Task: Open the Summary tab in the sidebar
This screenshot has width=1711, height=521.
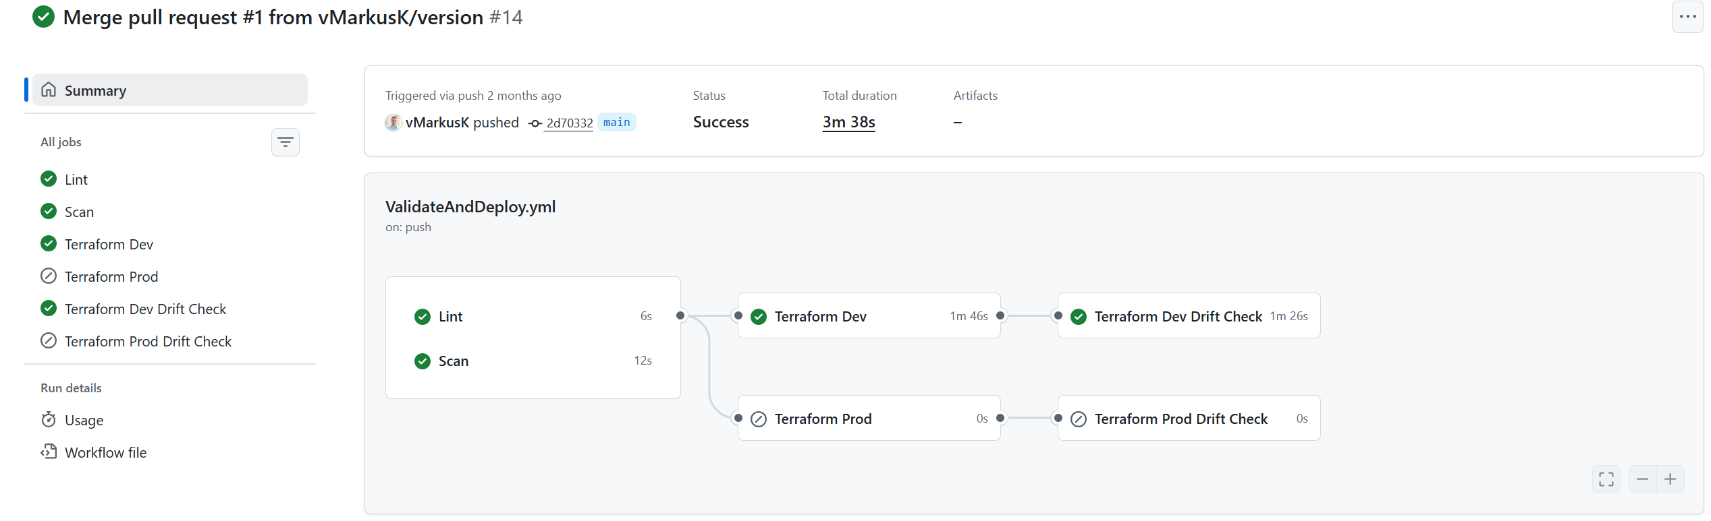Action: click(170, 90)
